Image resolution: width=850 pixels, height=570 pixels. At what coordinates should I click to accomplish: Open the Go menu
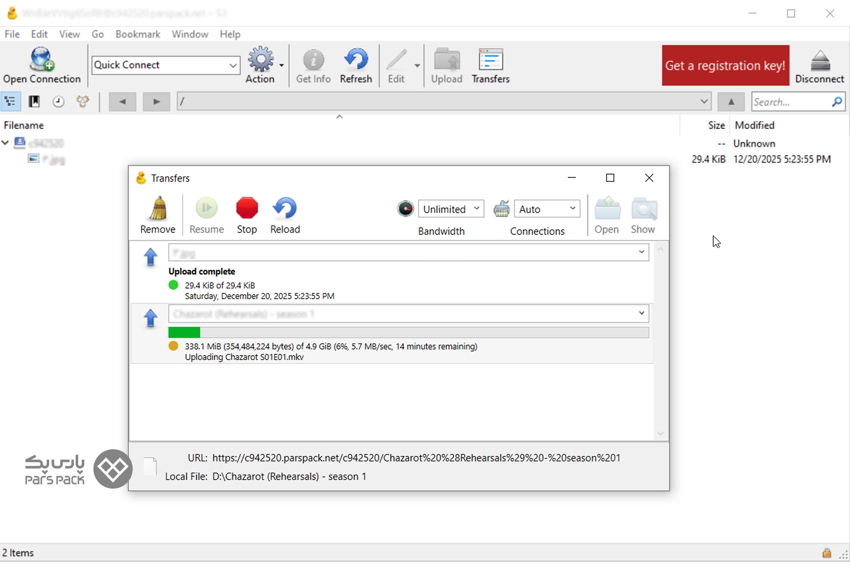click(97, 34)
